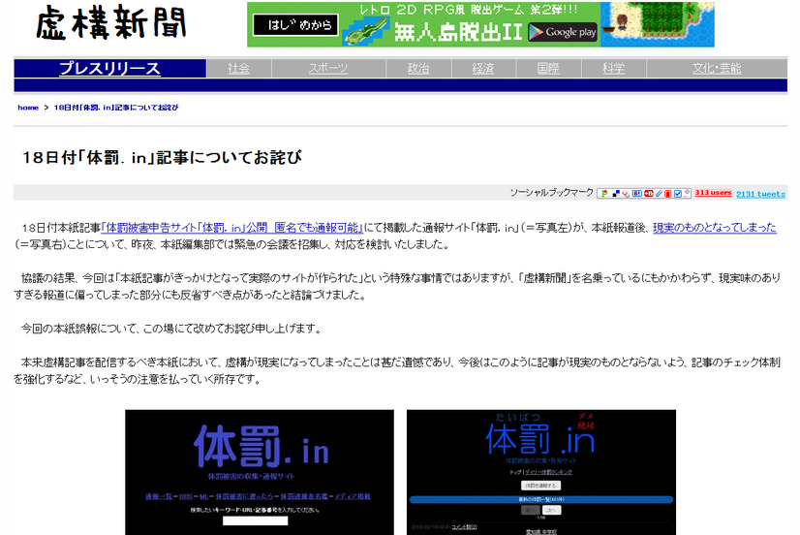
Task: Click the Google play badge in banner
Action: tap(563, 32)
